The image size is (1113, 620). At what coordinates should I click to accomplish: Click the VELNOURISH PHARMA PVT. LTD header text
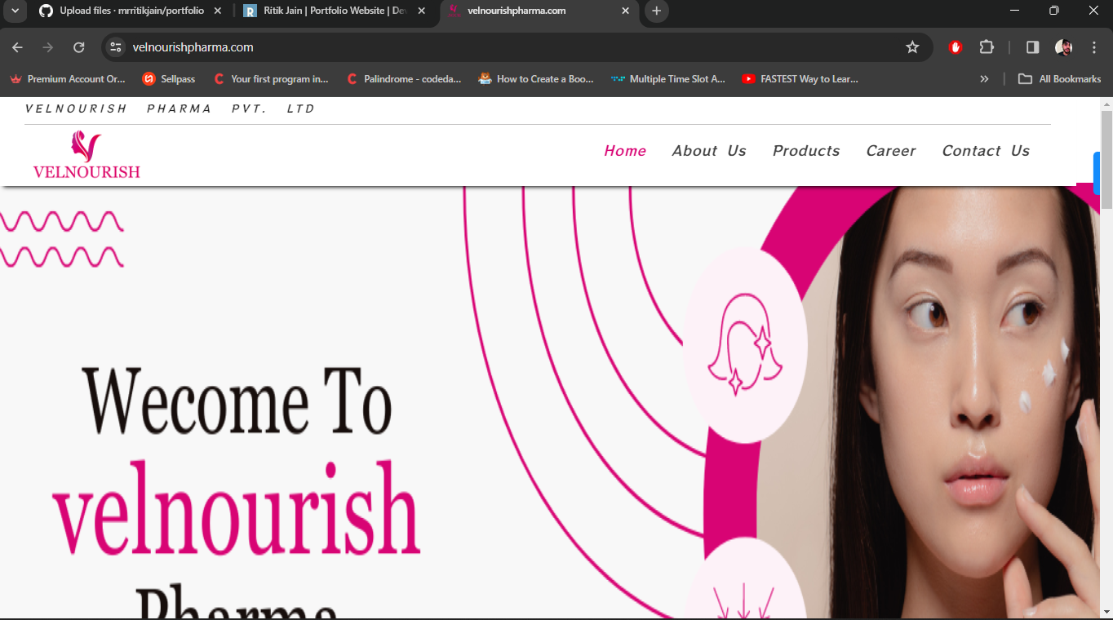[x=170, y=108]
